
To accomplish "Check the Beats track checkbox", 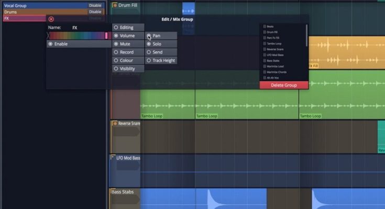I will pyautogui.click(x=265, y=27).
